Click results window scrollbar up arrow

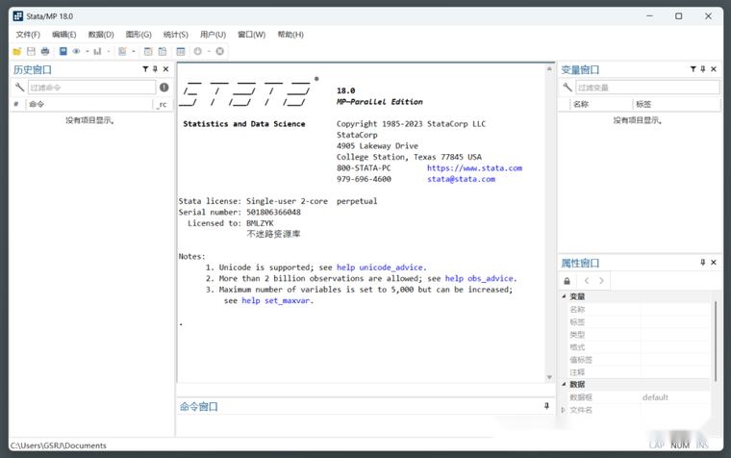click(x=549, y=68)
